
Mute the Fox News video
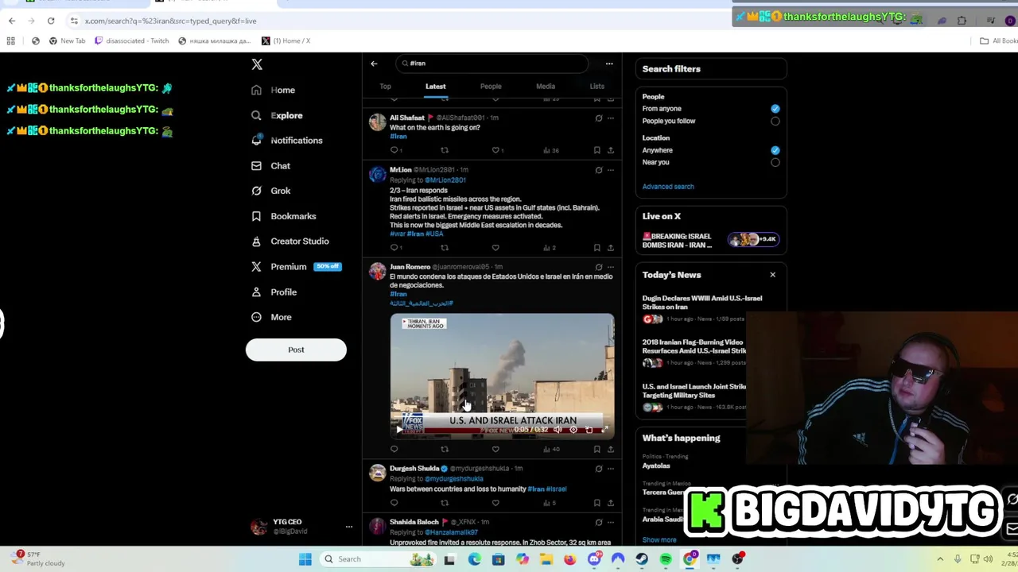558,430
